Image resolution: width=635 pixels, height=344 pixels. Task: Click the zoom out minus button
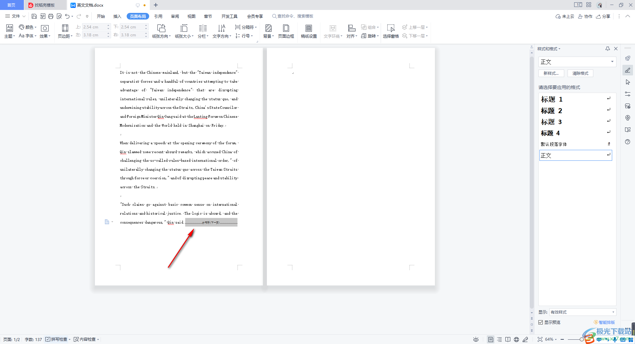562,339
